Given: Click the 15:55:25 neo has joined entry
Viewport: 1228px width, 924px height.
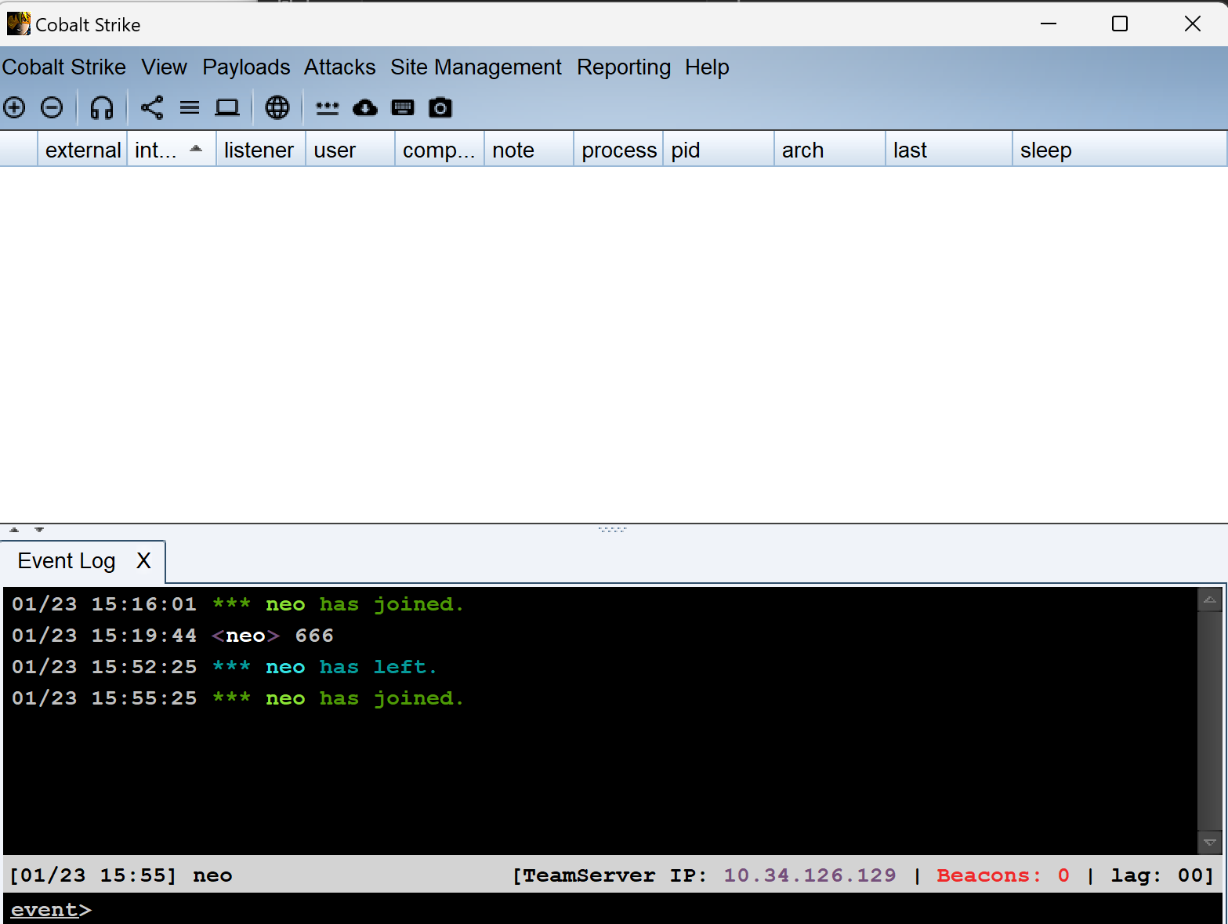Looking at the screenshot, I should 237,698.
